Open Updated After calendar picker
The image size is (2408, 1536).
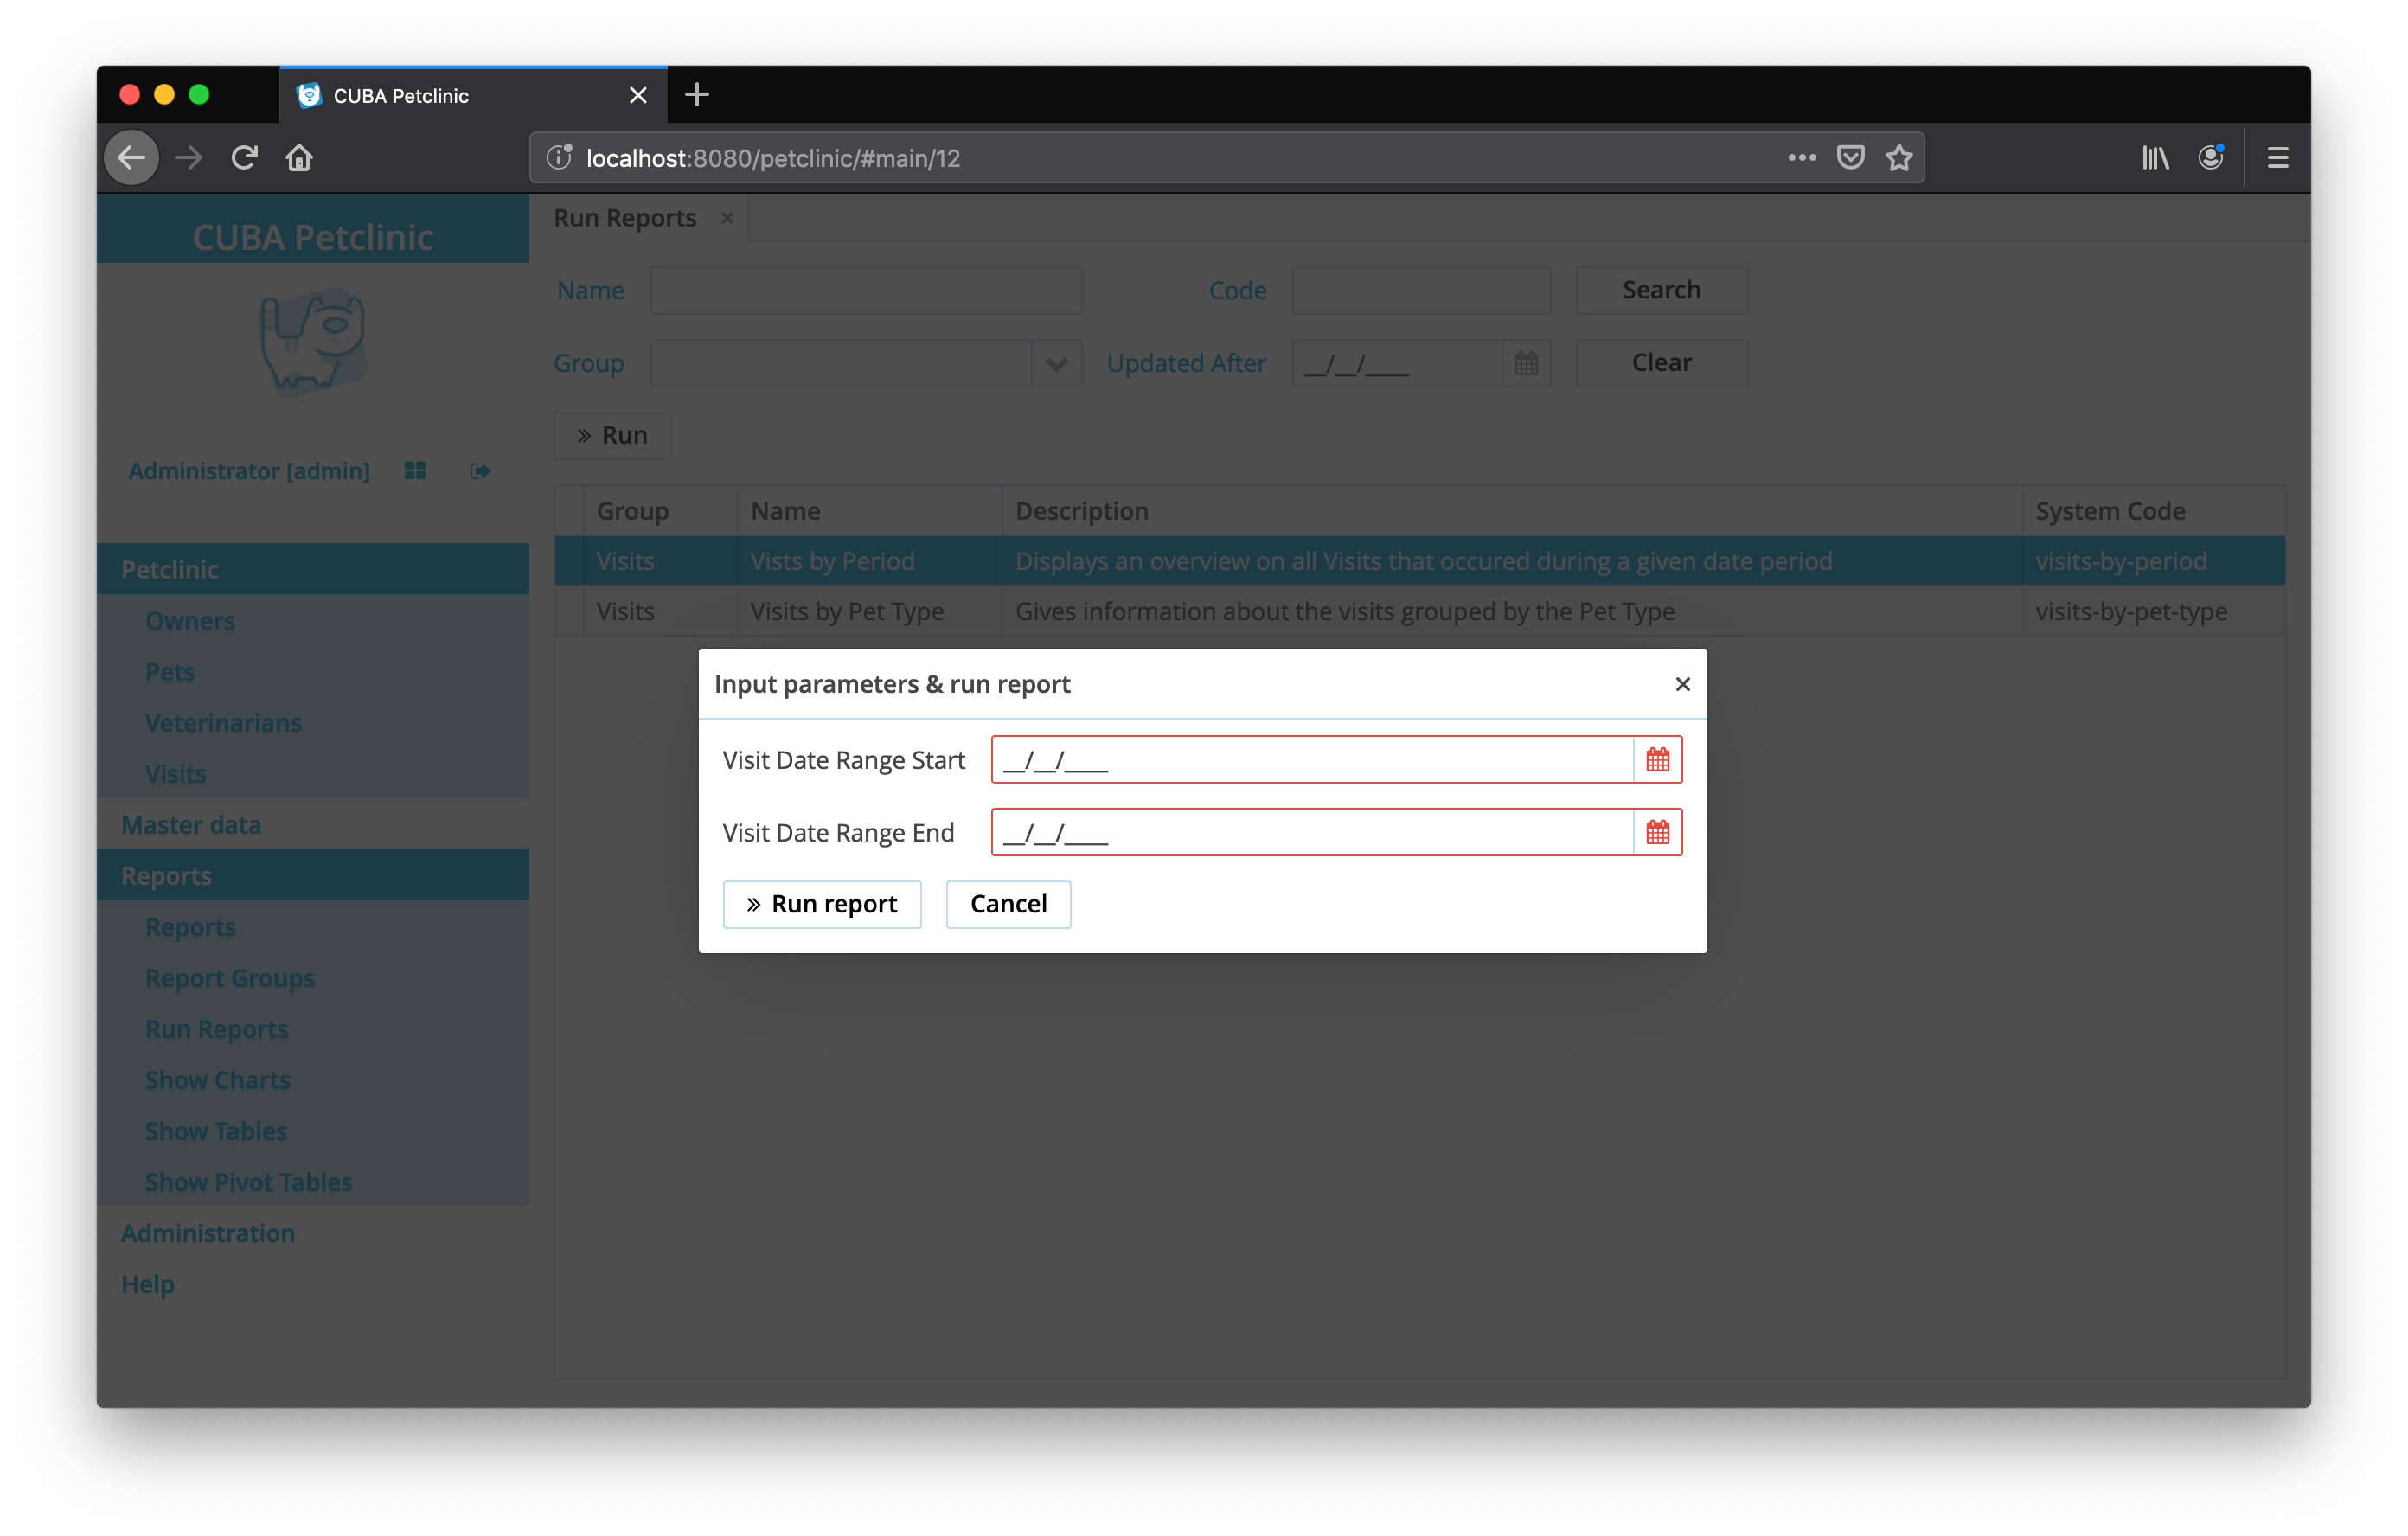tap(1525, 364)
